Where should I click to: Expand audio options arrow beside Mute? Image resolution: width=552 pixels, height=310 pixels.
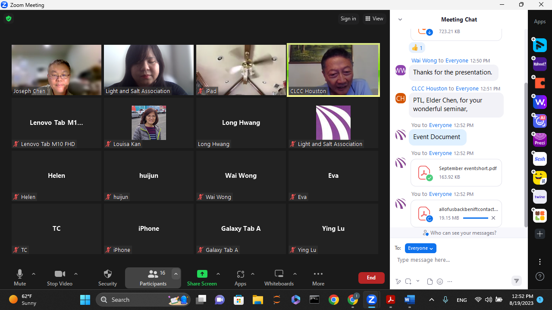point(34,274)
